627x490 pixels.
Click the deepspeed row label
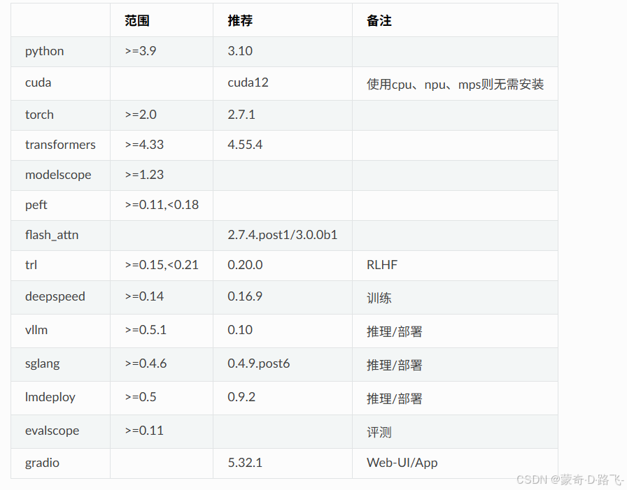point(55,297)
